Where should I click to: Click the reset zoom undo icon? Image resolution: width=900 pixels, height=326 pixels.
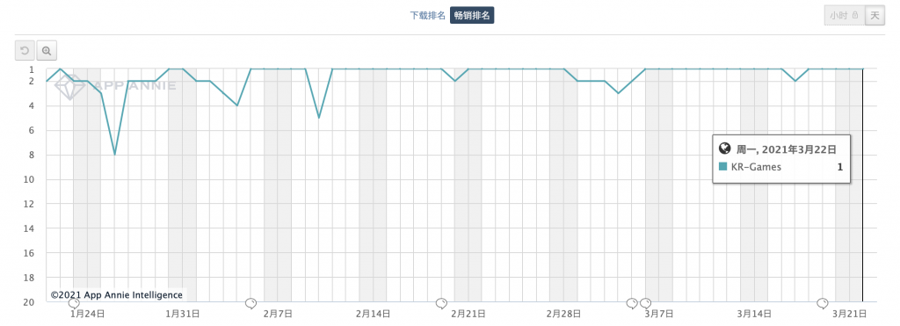tap(25, 50)
